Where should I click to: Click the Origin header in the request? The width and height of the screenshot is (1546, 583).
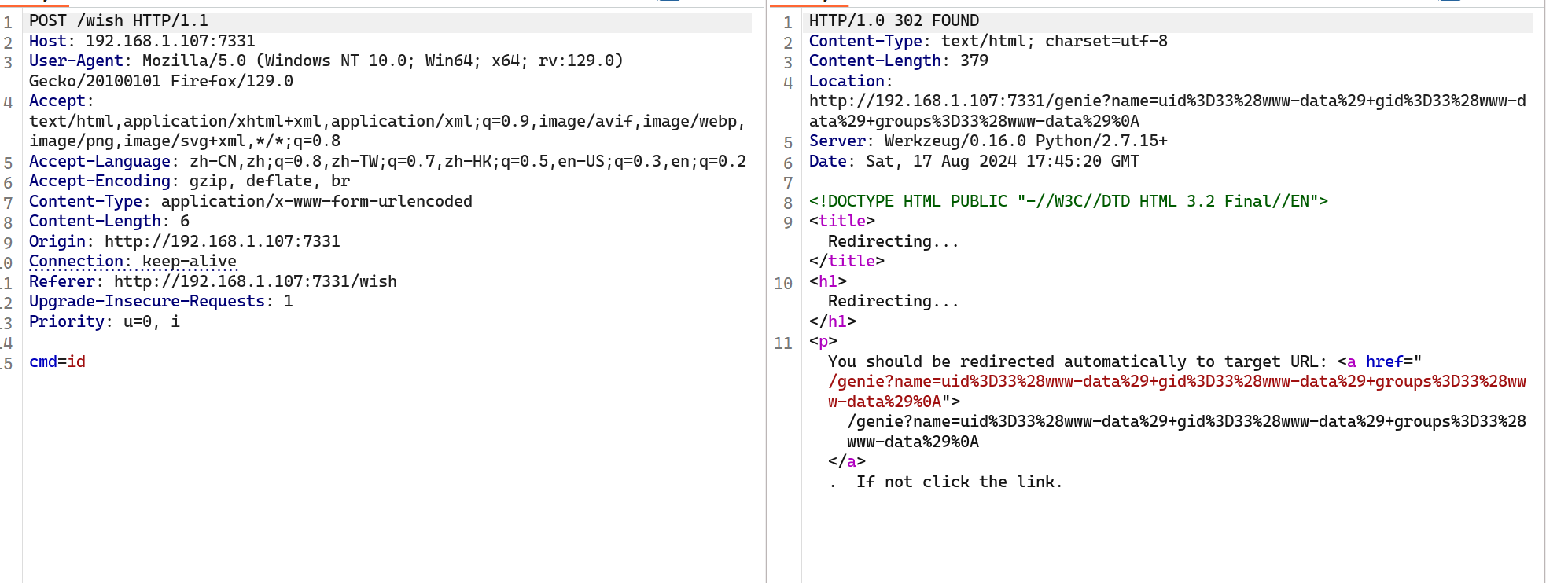pos(185,241)
